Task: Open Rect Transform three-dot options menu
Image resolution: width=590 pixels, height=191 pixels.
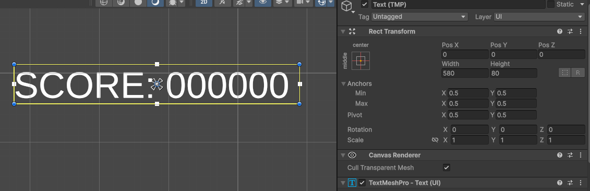Action: click(581, 32)
